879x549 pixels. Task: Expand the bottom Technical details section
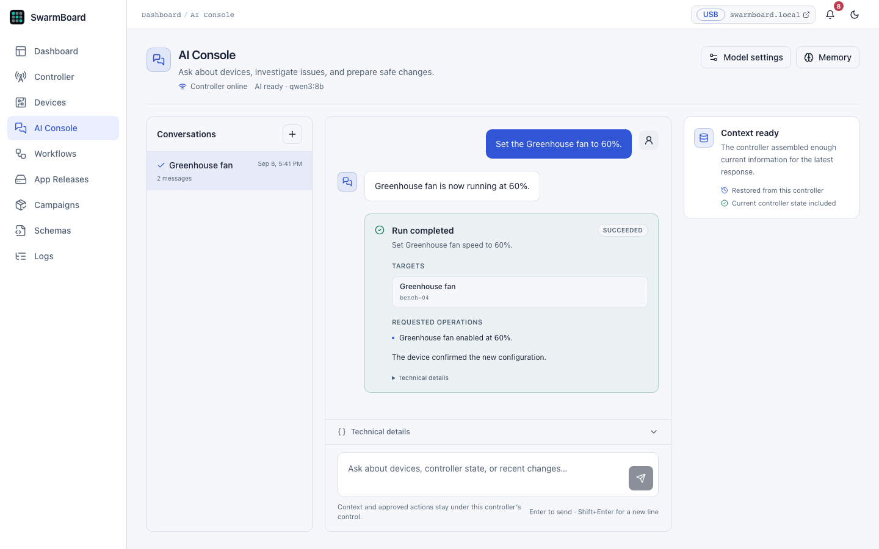(498, 432)
